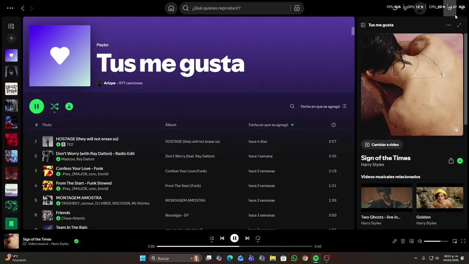Sort by the Título column header
The height and width of the screenshot is (264, 469).
click(47, 125)
